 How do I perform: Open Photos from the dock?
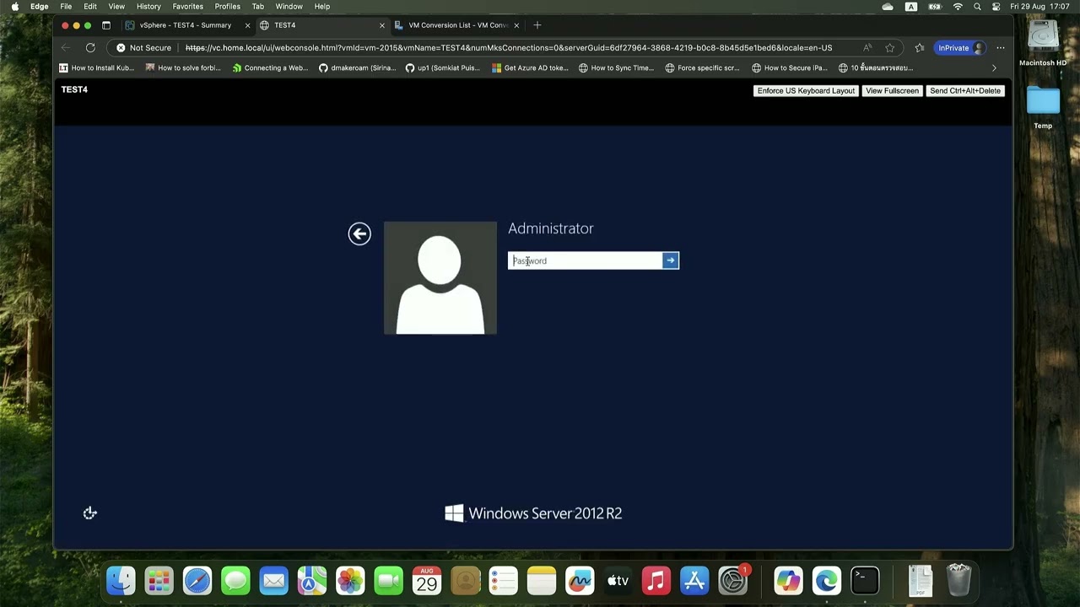[350, 581]
